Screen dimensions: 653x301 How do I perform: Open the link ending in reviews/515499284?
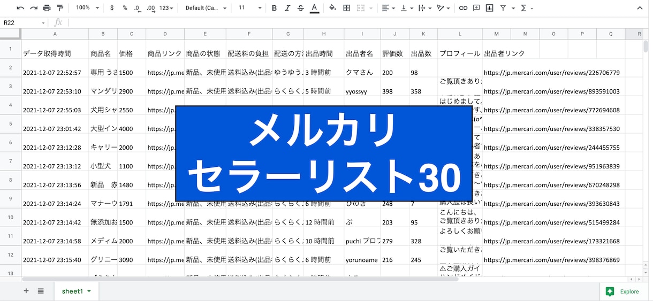pyautogui.click(x=552, y=222)
